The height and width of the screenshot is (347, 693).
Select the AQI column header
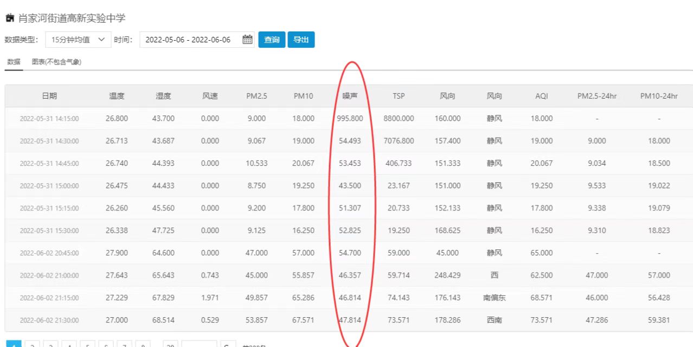[541, 96]
